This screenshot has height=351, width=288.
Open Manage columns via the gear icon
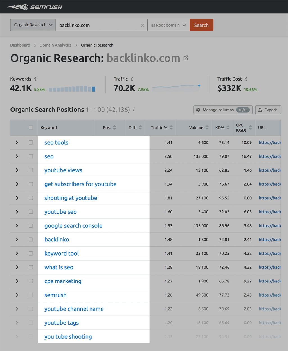[x=199, y=110]
